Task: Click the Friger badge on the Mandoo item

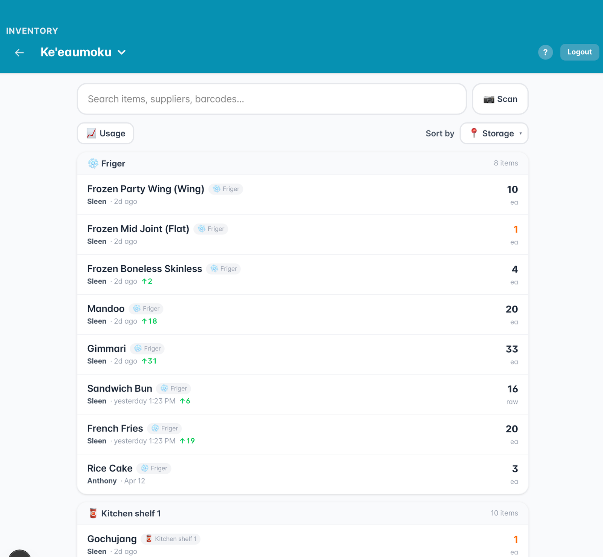Action: 146,308
